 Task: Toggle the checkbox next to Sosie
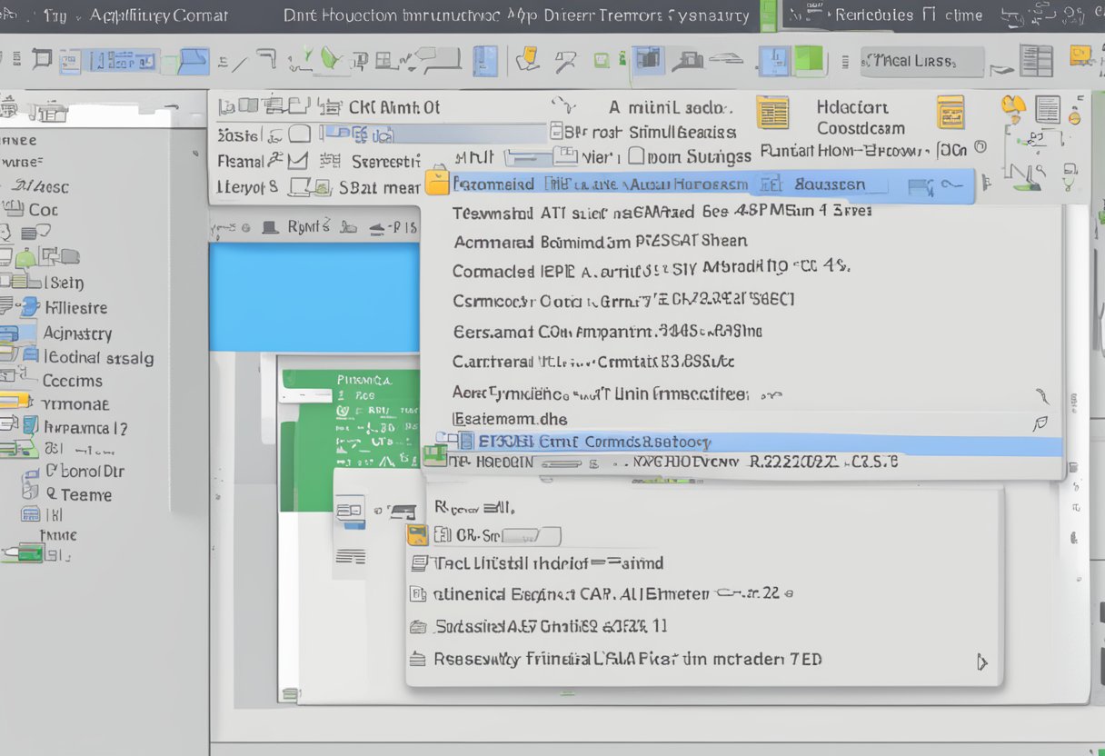(x=300, y=135)
